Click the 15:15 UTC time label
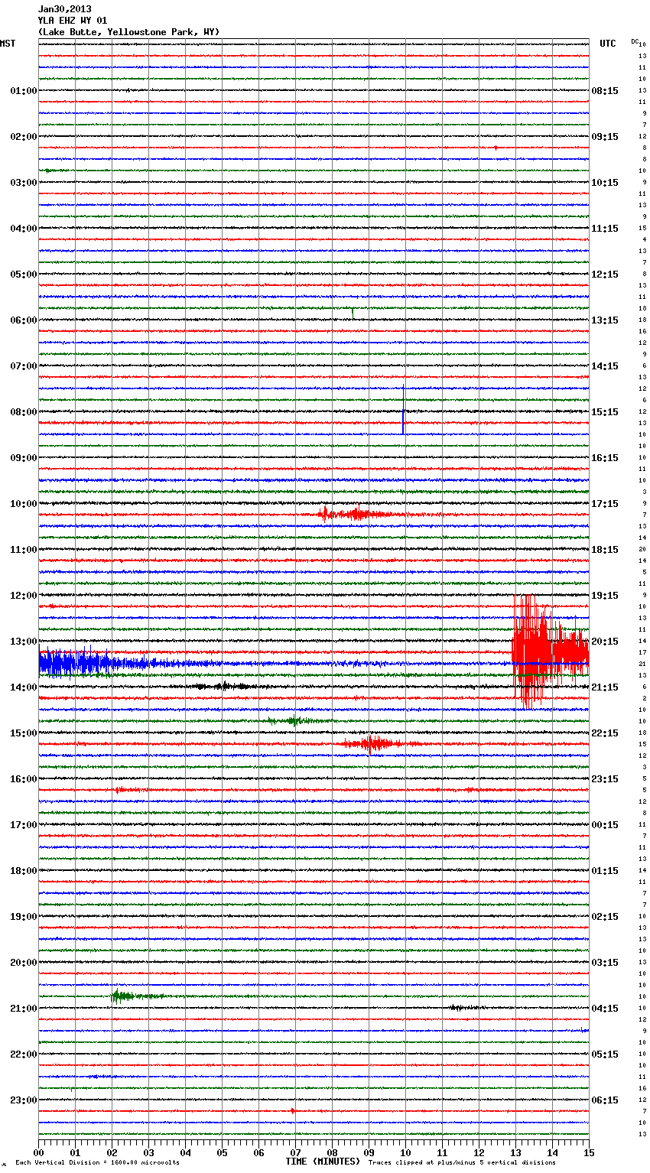The width and height of the screenshot is (650, 1173). click(605, 412)
